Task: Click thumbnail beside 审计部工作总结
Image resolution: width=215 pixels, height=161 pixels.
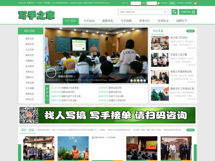Action: click(160, 43)
